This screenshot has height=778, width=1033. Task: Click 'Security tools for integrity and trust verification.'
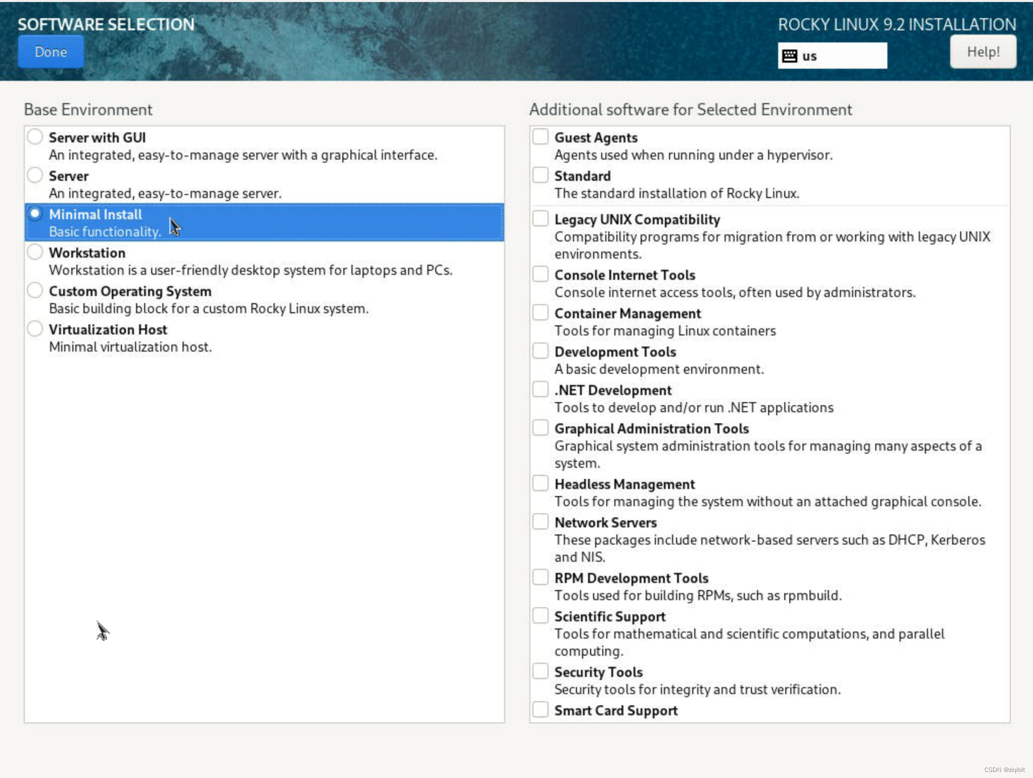[x=697, y=690]
